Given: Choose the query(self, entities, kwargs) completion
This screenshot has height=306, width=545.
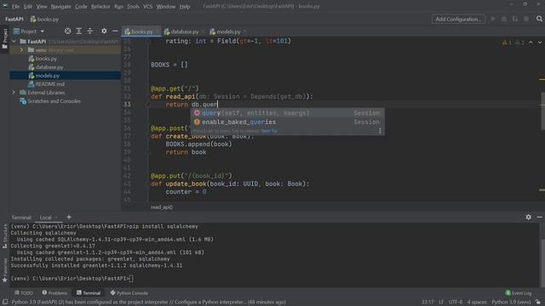Looking at the screenshot, I should (x=287, y=113).
